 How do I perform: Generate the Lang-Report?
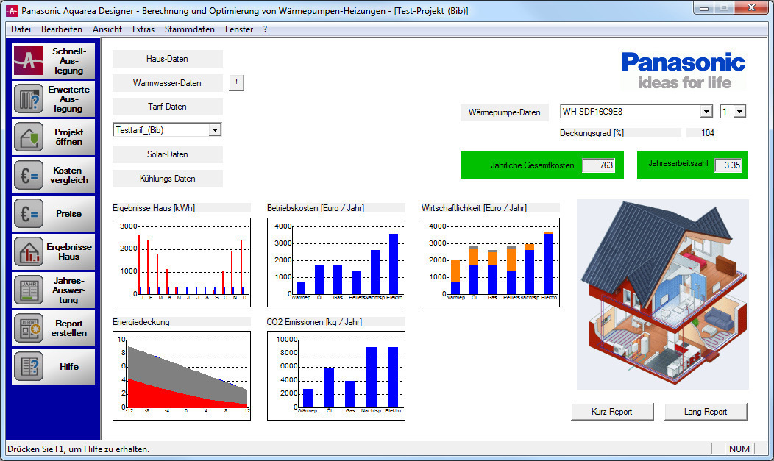pyautogui.click(x=706, y=412)
